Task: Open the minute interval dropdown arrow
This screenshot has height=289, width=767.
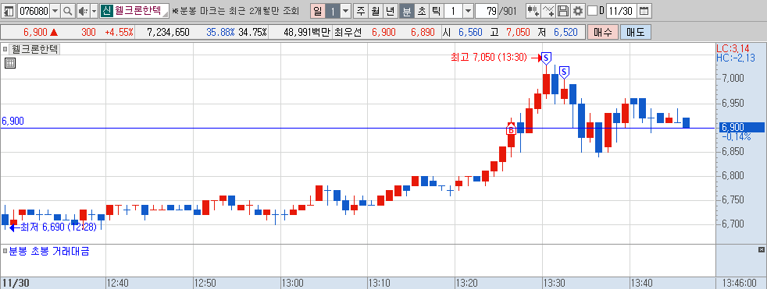Action: [468, 10]
